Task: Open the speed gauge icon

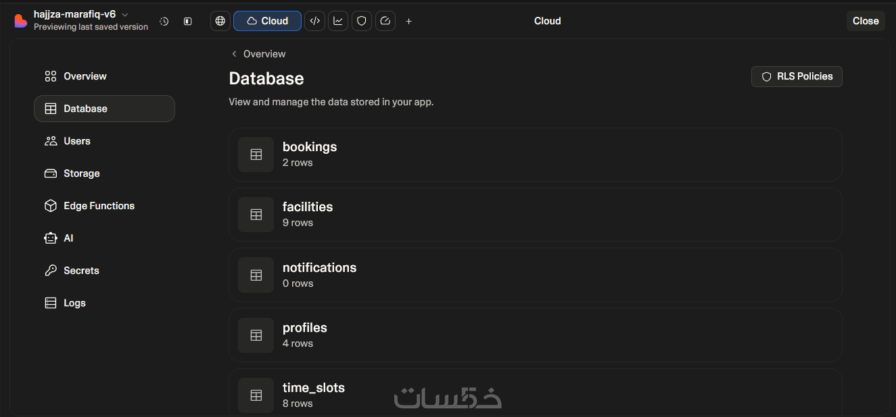Action: click(385, 21)
